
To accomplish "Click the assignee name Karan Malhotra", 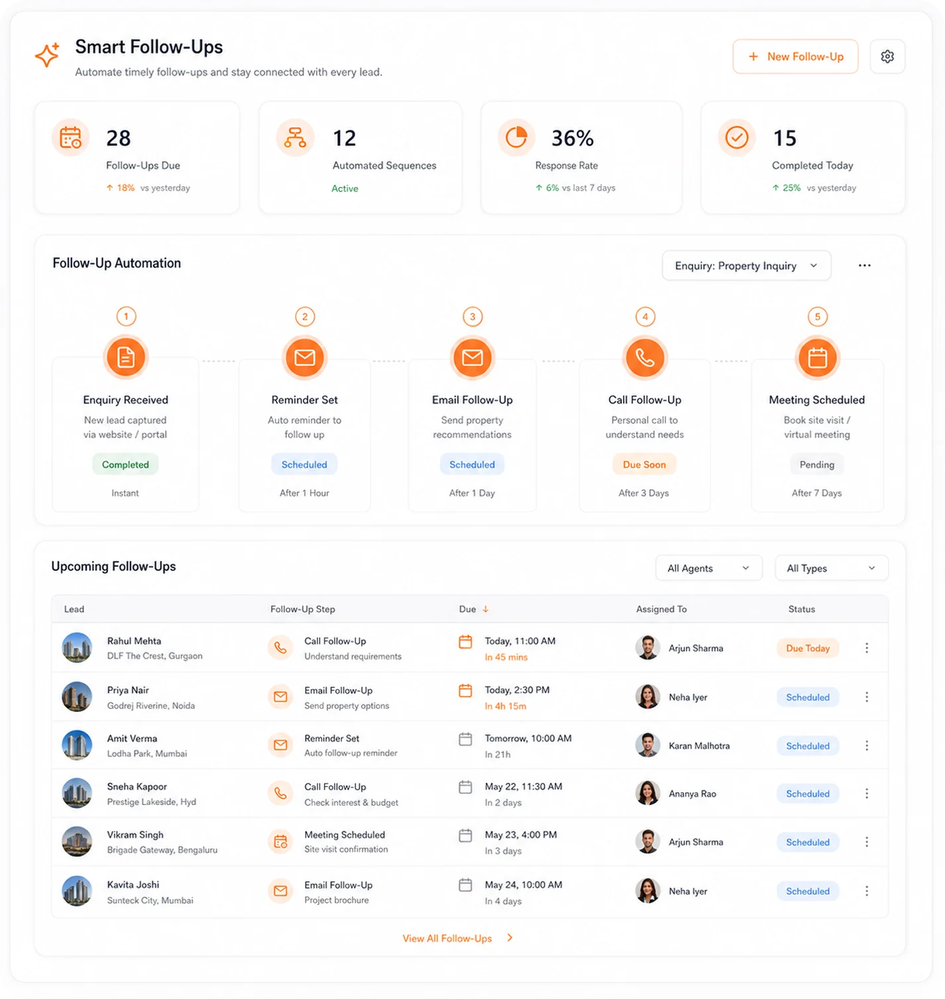I will (699, 746).
